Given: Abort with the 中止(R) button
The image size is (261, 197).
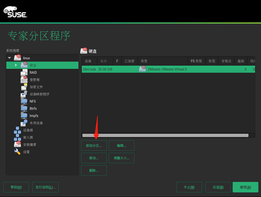Looking at the screenshot, I should tap(189, 187).
